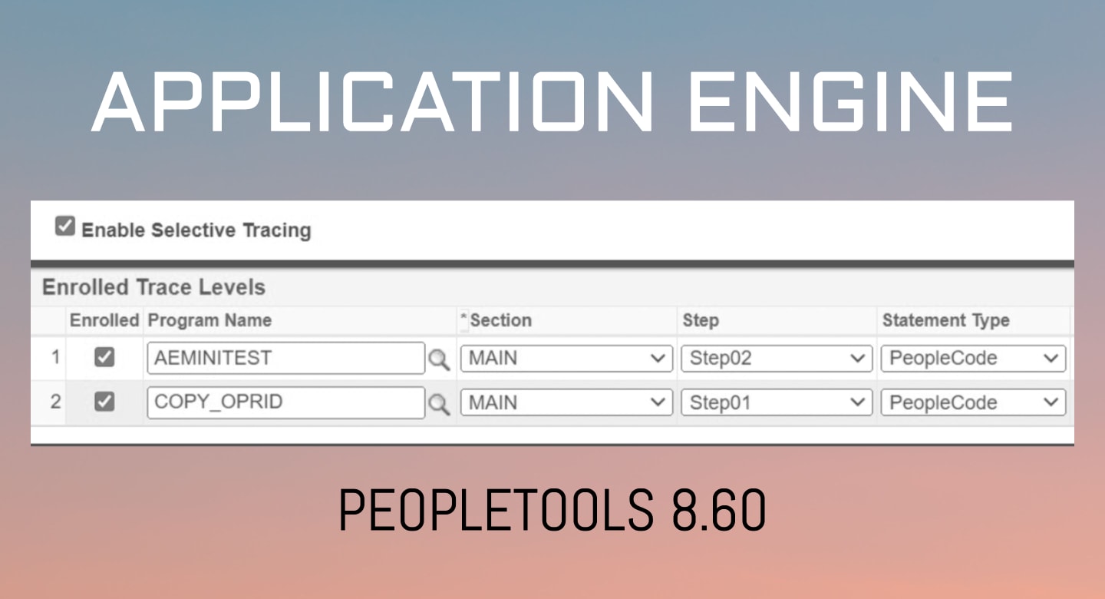Click the Enrolled Trace Levels header

click(155, 287)
